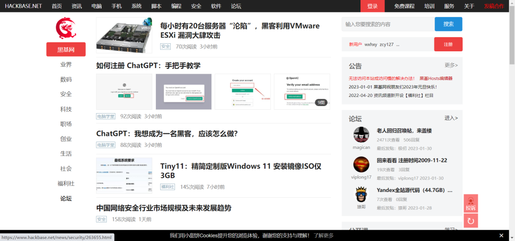Open 论坛 in top navigation bar
Screen dimensions: 515x241
pos(236,6)
